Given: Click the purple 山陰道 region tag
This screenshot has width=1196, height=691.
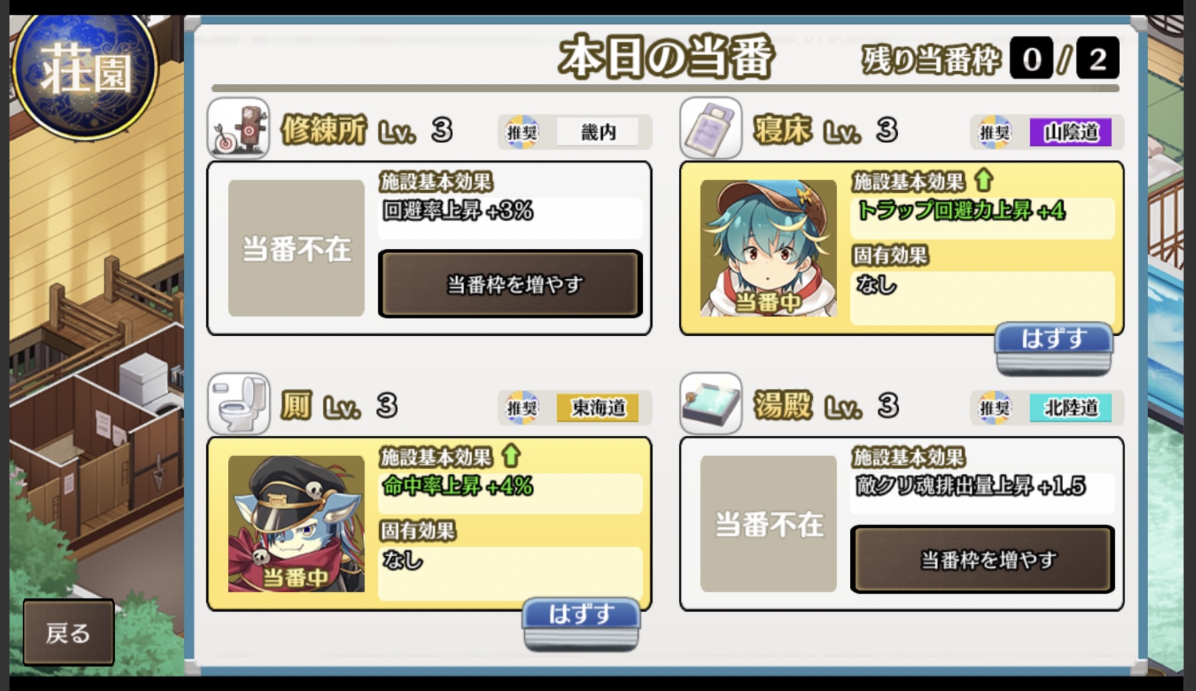Looking at the screenshot, I should (1070, 132).
